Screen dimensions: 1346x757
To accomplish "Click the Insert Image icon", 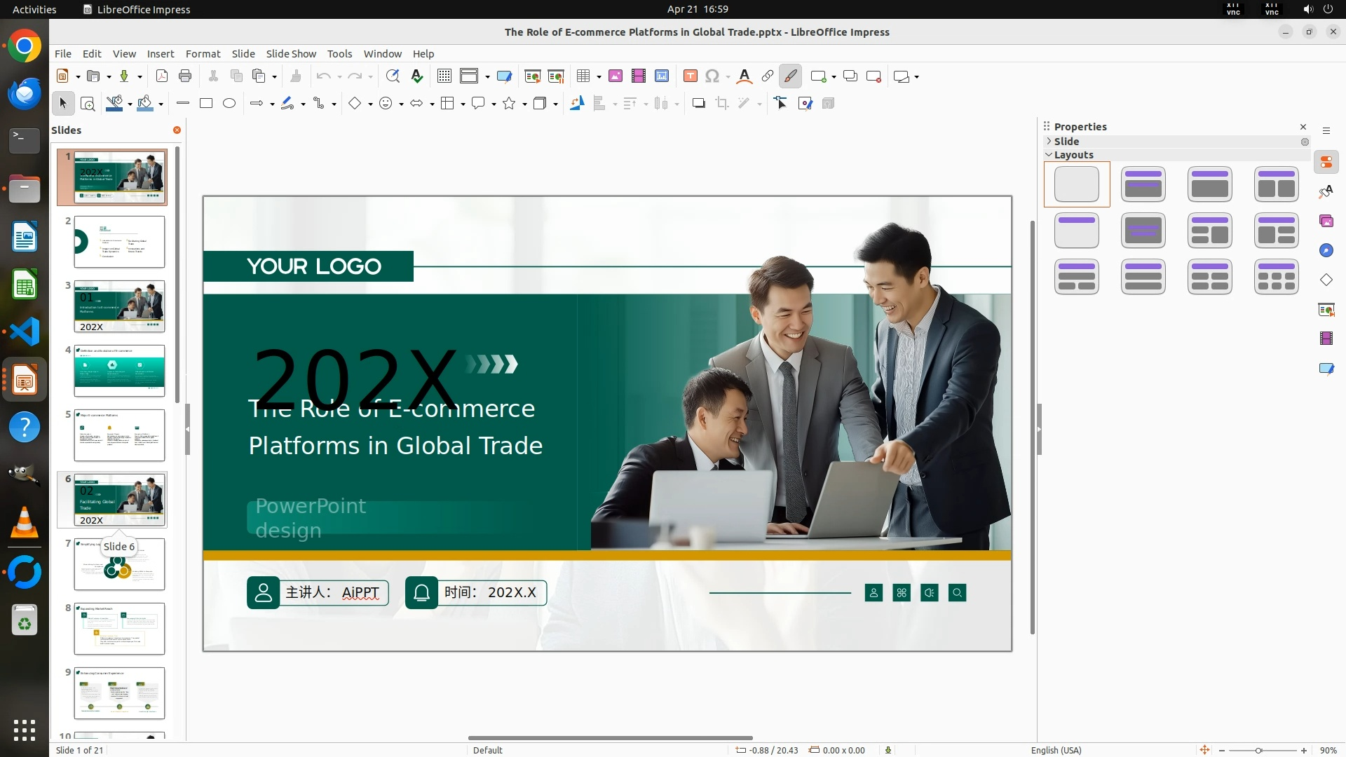I will pos(616,76).
